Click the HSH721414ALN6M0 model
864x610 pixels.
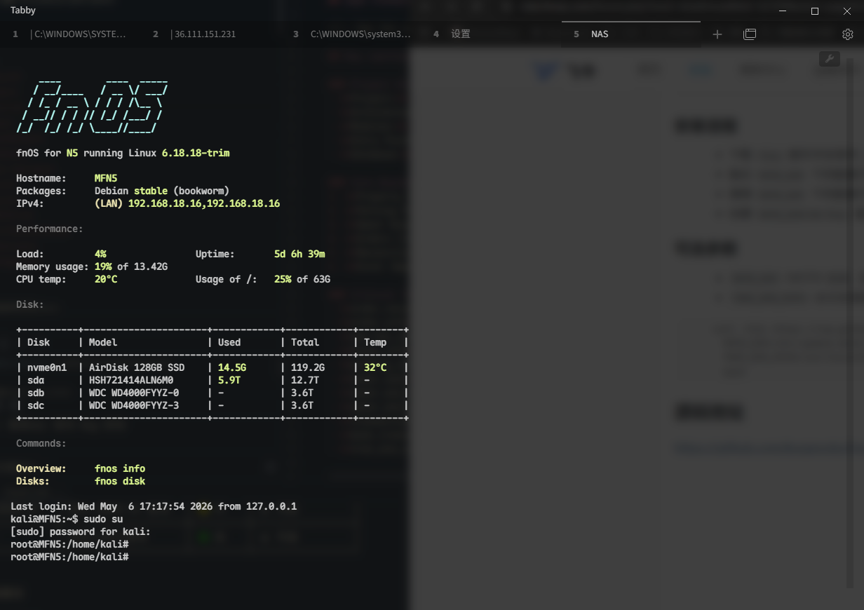pyautogui.click(x=131, y=380)
